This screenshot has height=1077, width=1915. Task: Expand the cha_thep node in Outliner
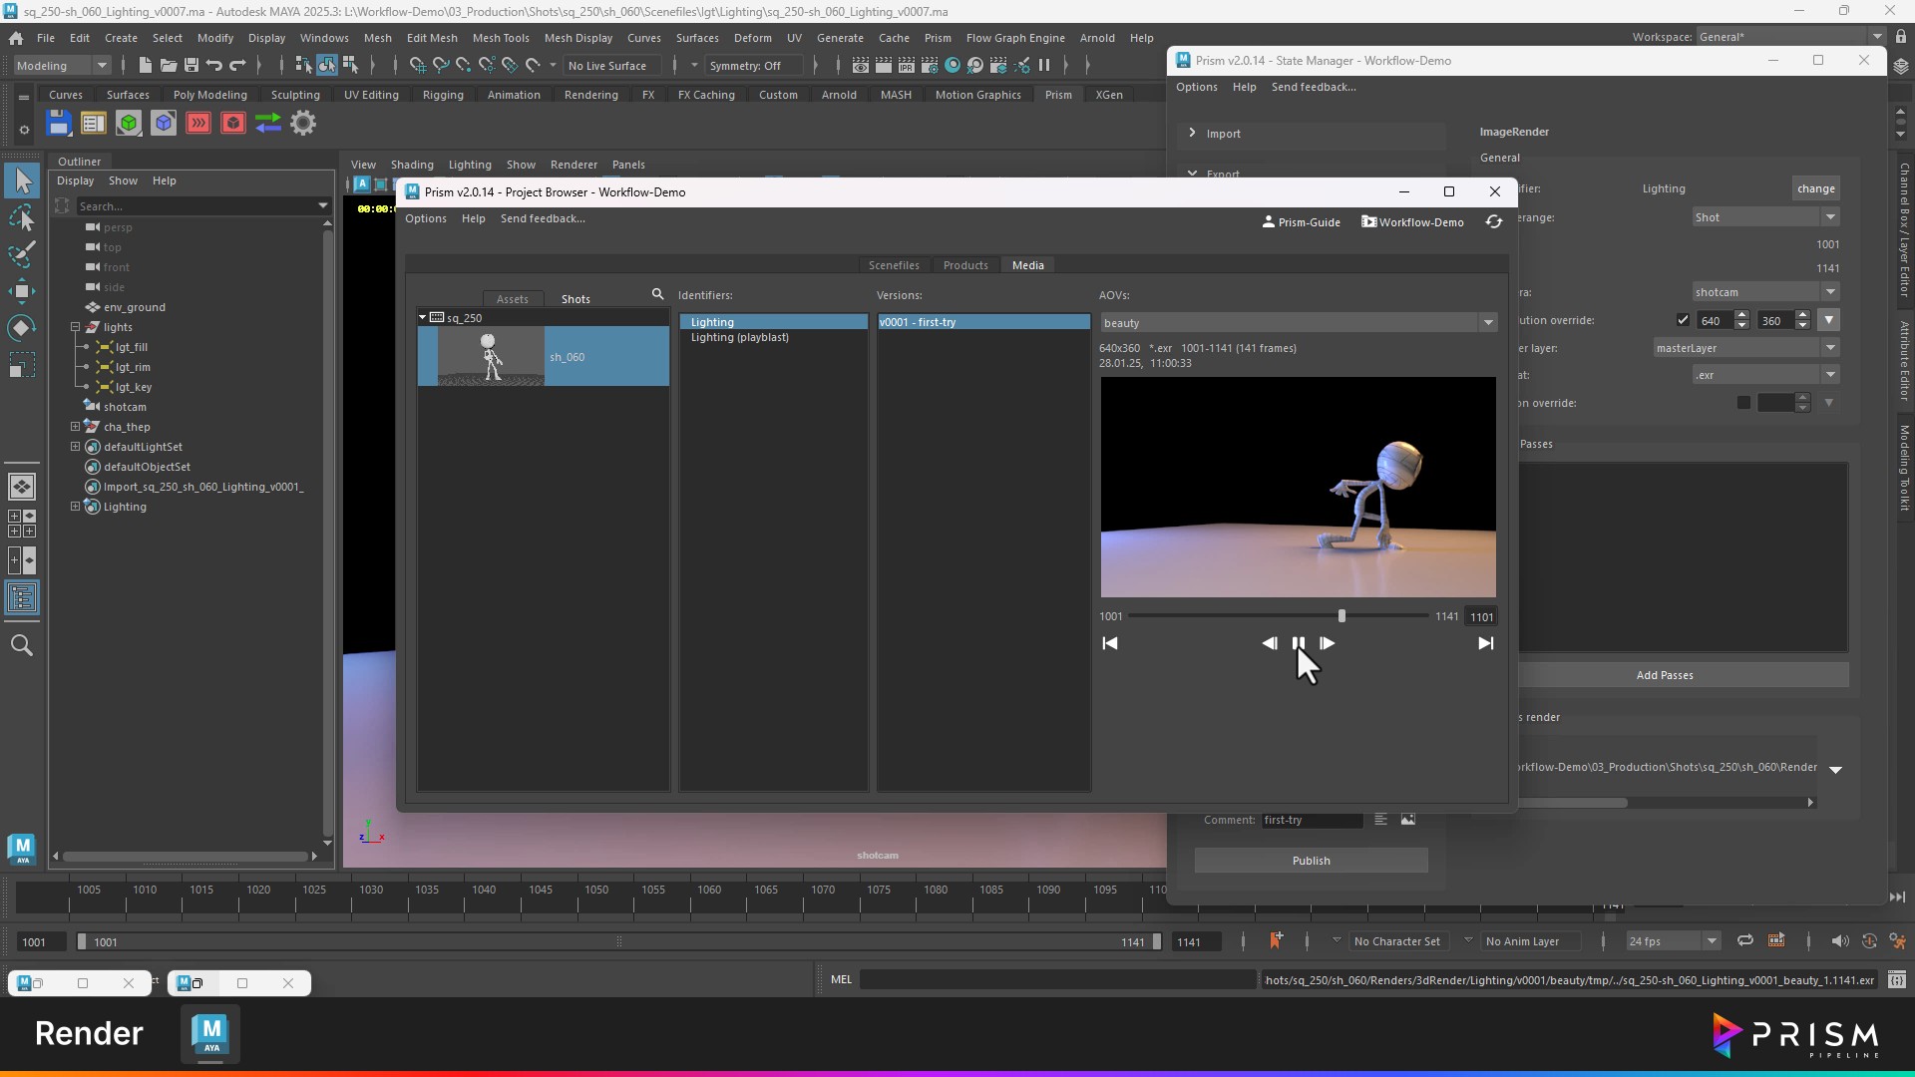tap(75, 427)
